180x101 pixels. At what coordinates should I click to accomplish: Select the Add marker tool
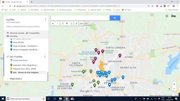[67, 24]
